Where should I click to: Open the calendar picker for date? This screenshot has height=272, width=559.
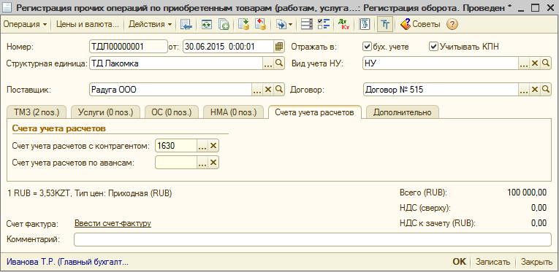279,46
